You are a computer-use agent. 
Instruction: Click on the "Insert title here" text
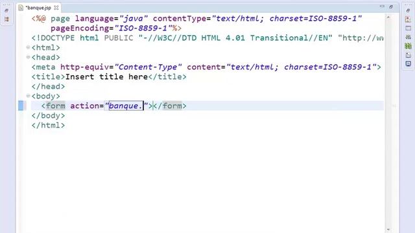[106, 77]
